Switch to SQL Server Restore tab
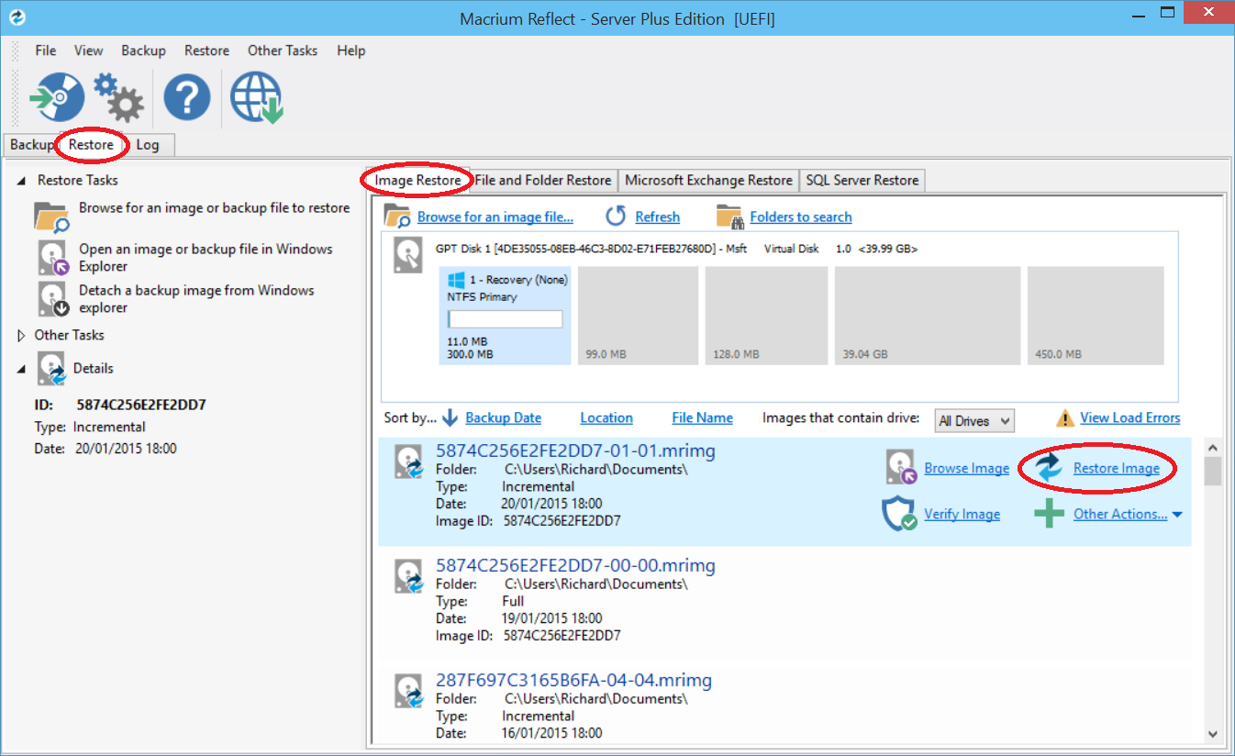Image resolution: width=1235 pixels, height=756 pixels. [862, 181]
